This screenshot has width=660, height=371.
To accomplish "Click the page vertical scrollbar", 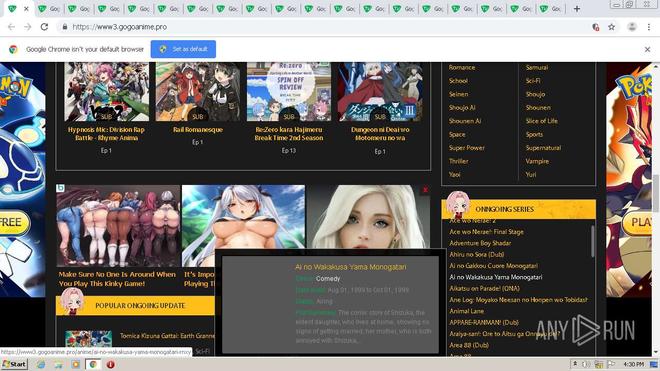I will point(656,193).
